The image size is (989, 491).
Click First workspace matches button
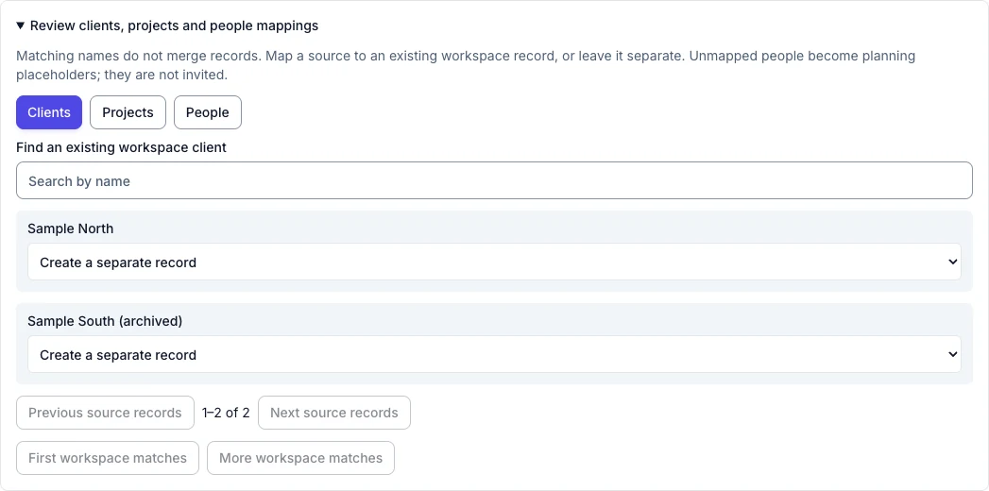(108, 458)
